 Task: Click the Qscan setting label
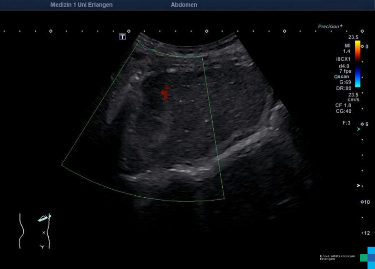point(342,76)
